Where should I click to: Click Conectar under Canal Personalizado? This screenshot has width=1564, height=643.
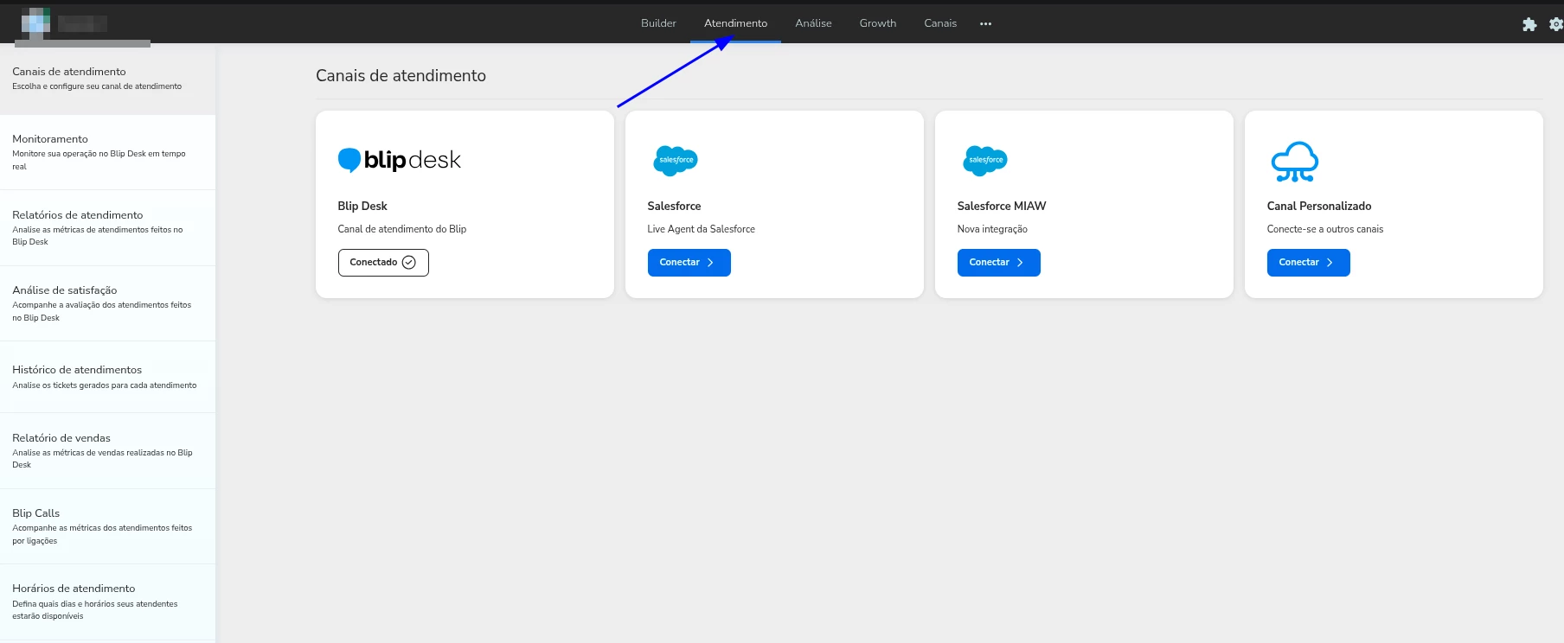tap(1308, 263)
